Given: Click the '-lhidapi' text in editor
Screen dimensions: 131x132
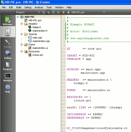Looking at the screenshot, I should tap(115, 107).
